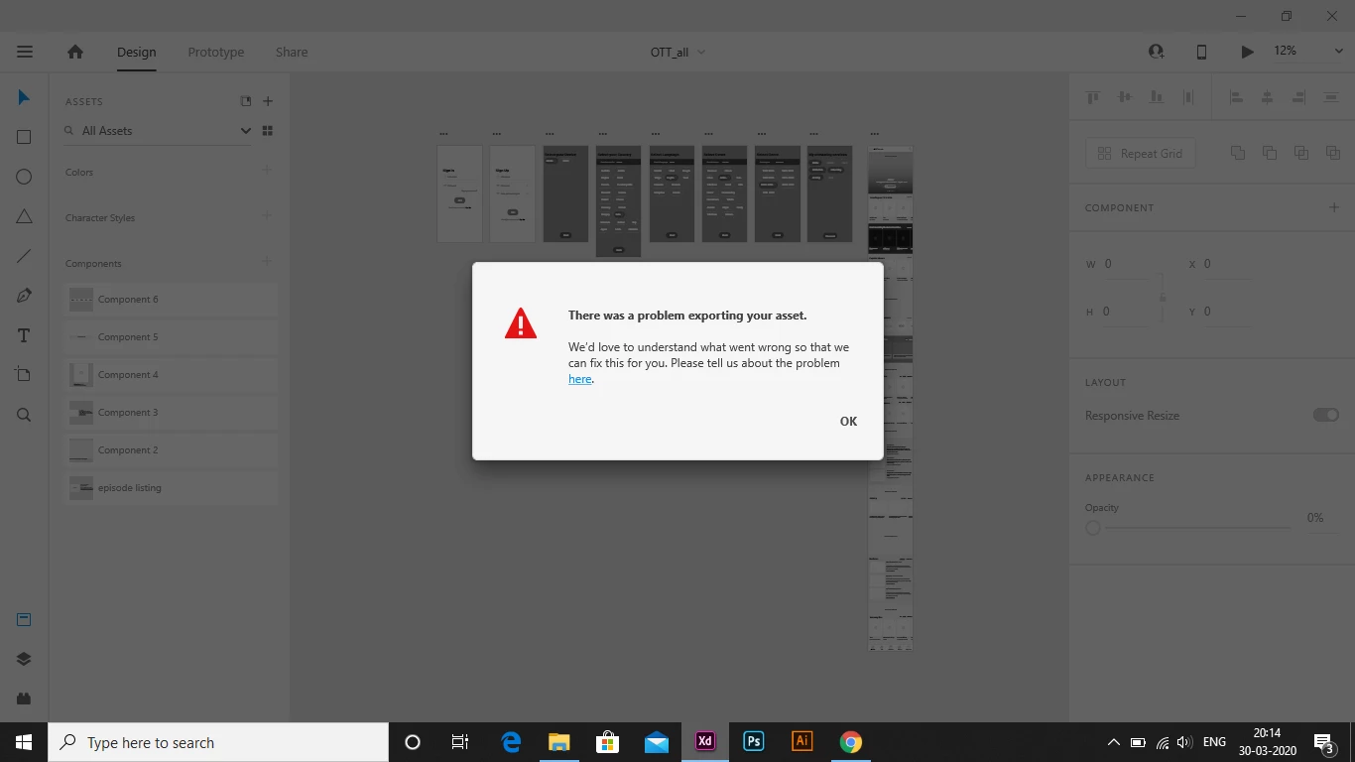Click the Y position input field

click(x=1227, y=312)
